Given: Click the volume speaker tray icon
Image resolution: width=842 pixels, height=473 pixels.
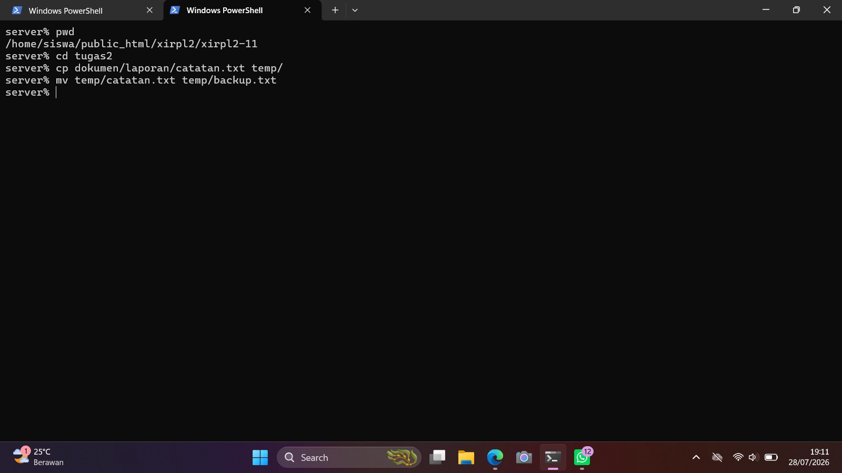Looking at the screenshot, I should pyautogui.click(x=753, y=458).
